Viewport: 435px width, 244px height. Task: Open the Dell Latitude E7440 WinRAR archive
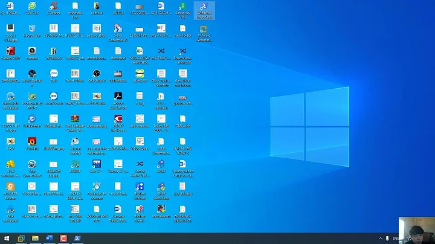pos(75,123)
